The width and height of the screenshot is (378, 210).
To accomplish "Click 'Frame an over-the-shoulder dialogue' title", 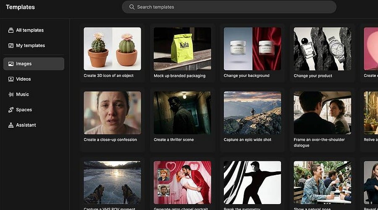I will click(x=319, y=142).
